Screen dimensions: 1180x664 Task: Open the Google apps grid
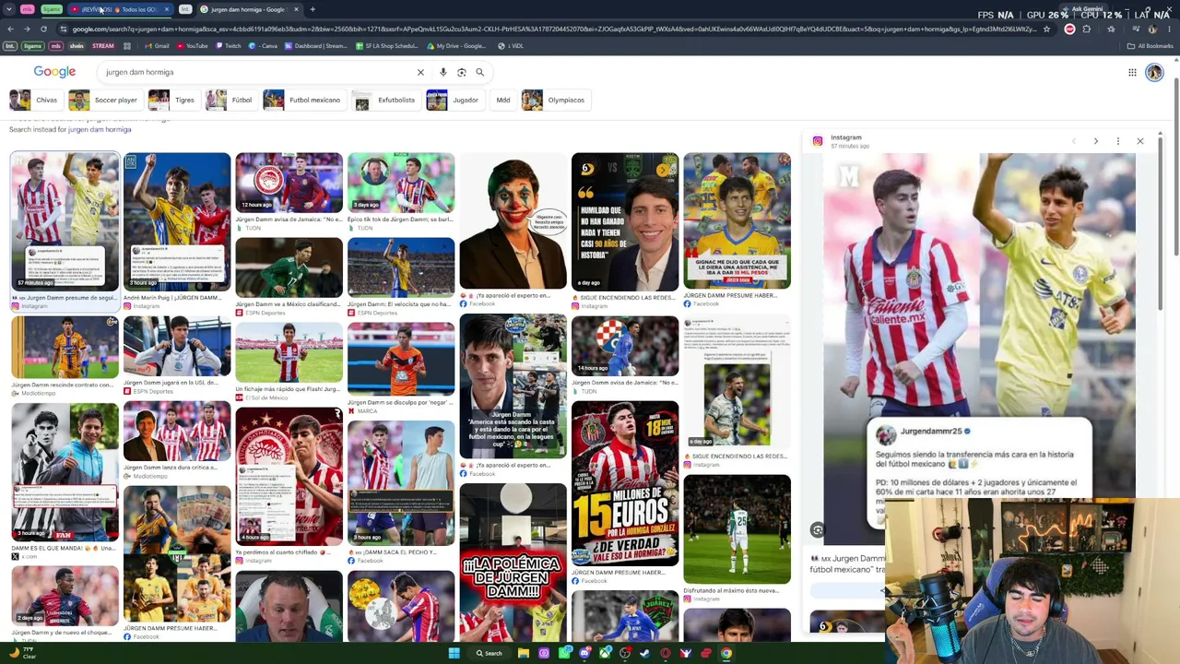1132,73
